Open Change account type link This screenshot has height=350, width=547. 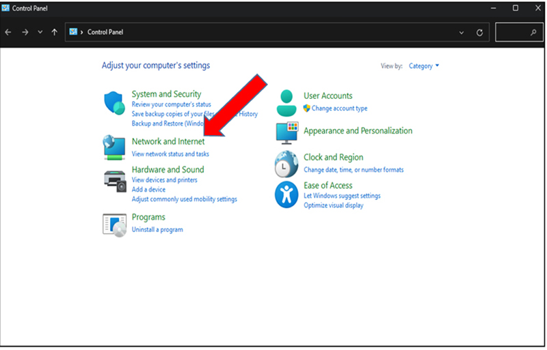[339, 108]
